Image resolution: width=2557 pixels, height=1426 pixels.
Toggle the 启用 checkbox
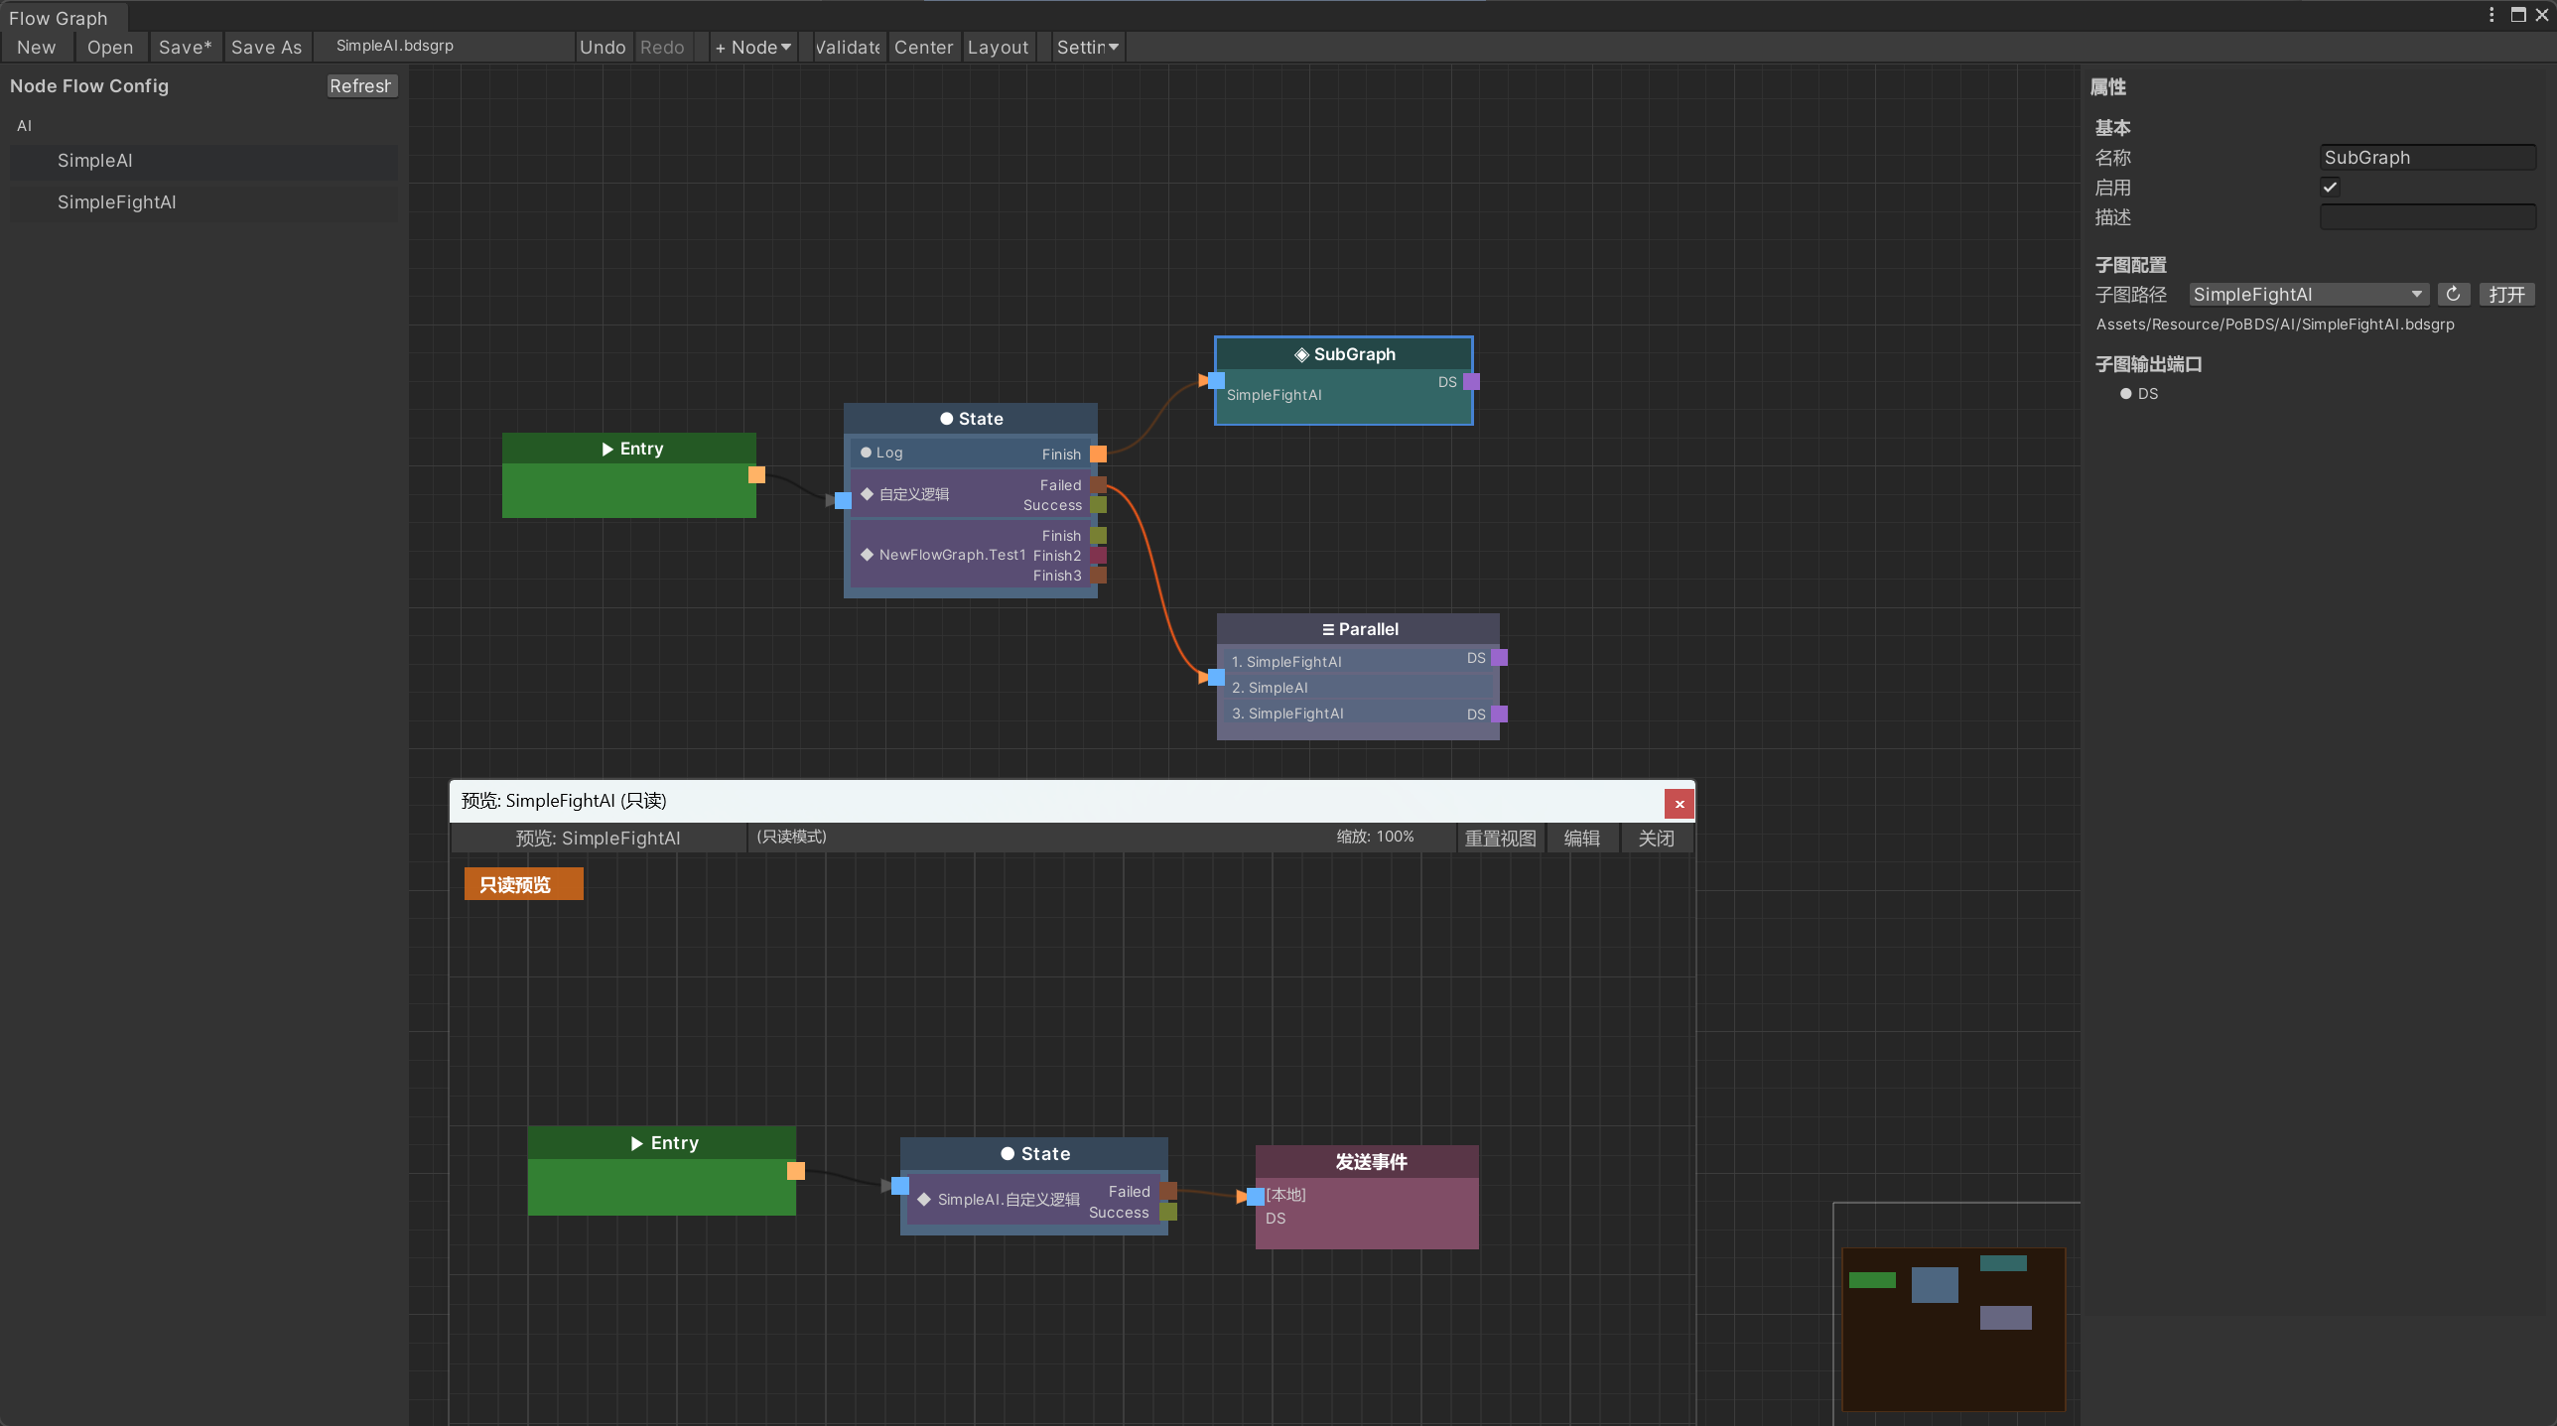pyautogui.click(x=2330, y=188)
